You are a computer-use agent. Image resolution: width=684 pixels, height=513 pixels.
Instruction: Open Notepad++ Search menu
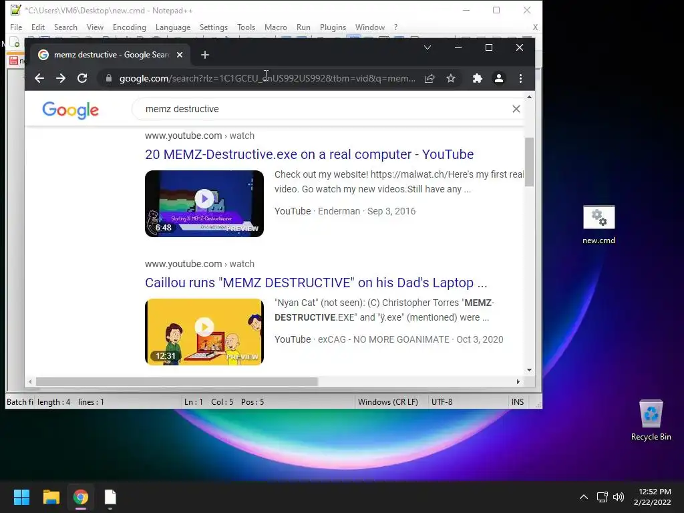click(x=65, y=27)
